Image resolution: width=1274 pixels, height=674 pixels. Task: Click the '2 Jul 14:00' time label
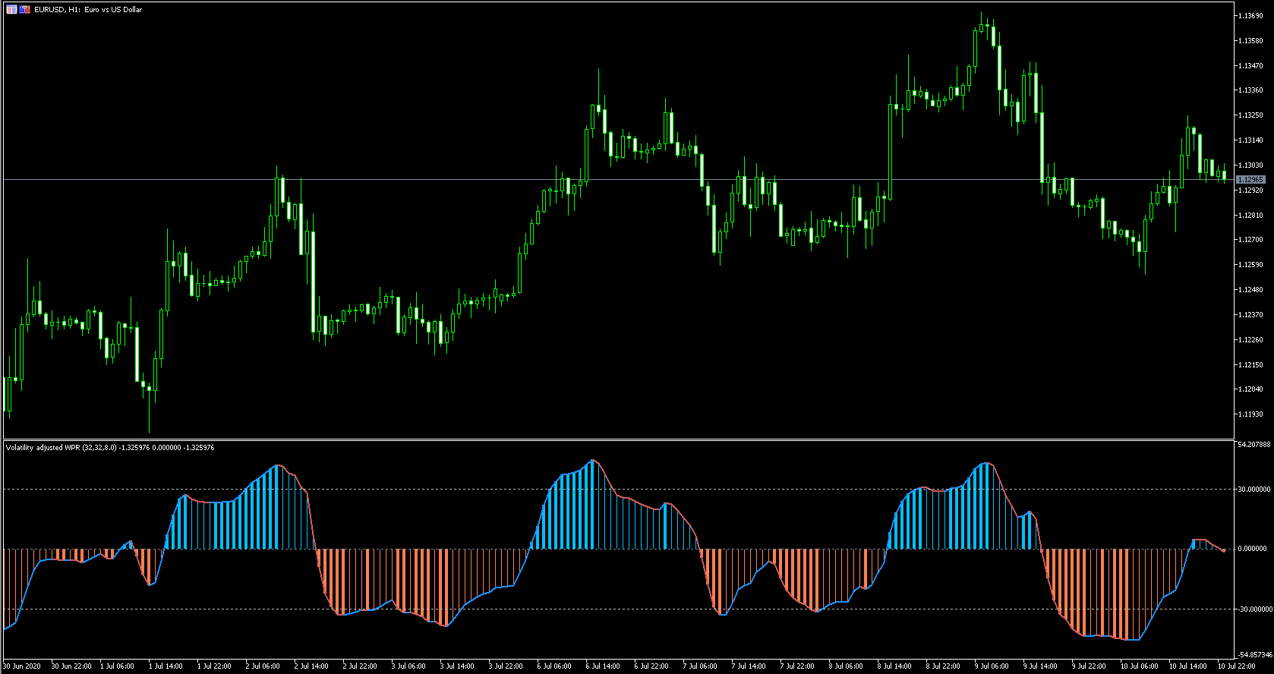(311, 666)
